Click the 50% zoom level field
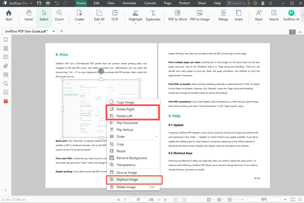Image resolution: width=304 pixels, height=203 pixels. click(x=264, y=200)
